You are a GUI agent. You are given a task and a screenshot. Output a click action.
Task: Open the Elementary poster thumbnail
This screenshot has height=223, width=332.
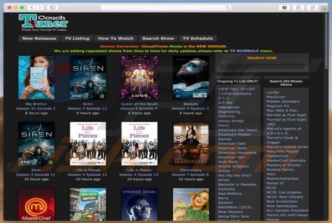point(191,144)
